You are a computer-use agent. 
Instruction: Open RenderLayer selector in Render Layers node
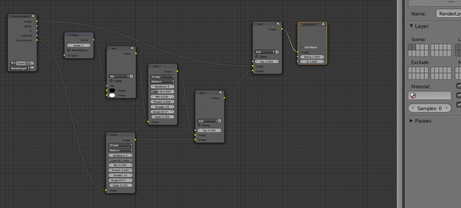(20, 68)
